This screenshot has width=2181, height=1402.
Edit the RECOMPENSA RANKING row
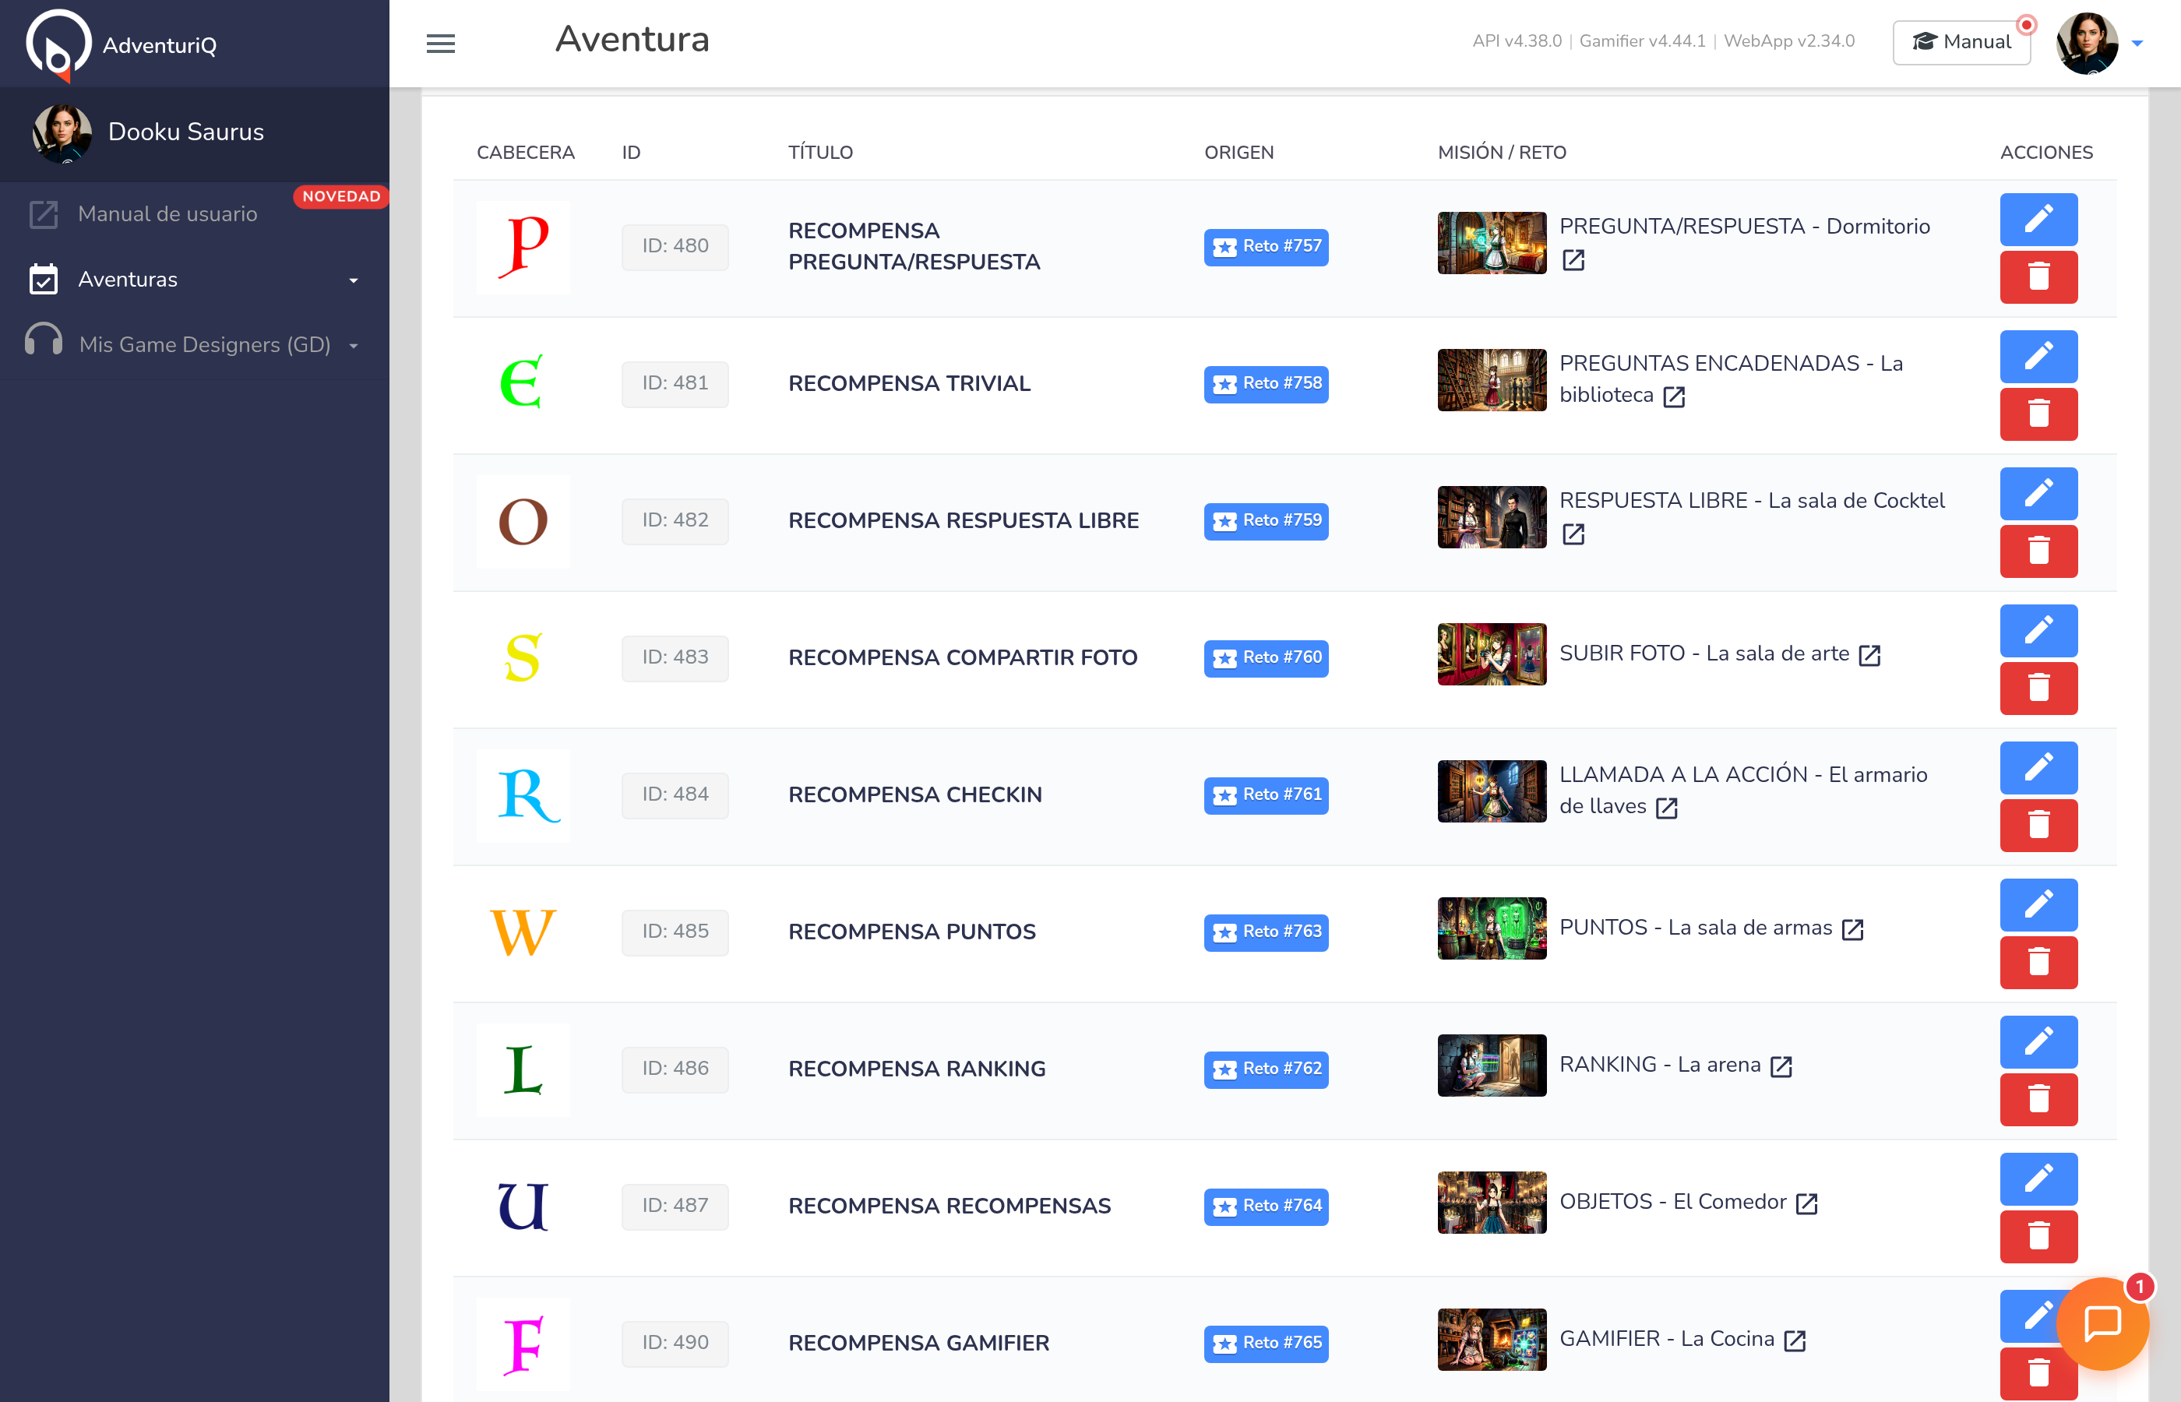(x=2038, y=1041)
